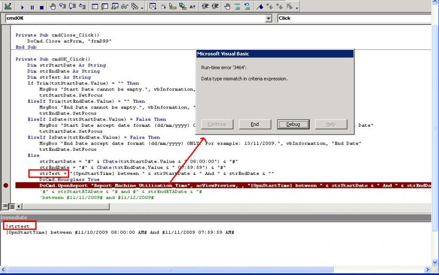Click the disabled Continue button
439x275 pixels.
(217, 124)
